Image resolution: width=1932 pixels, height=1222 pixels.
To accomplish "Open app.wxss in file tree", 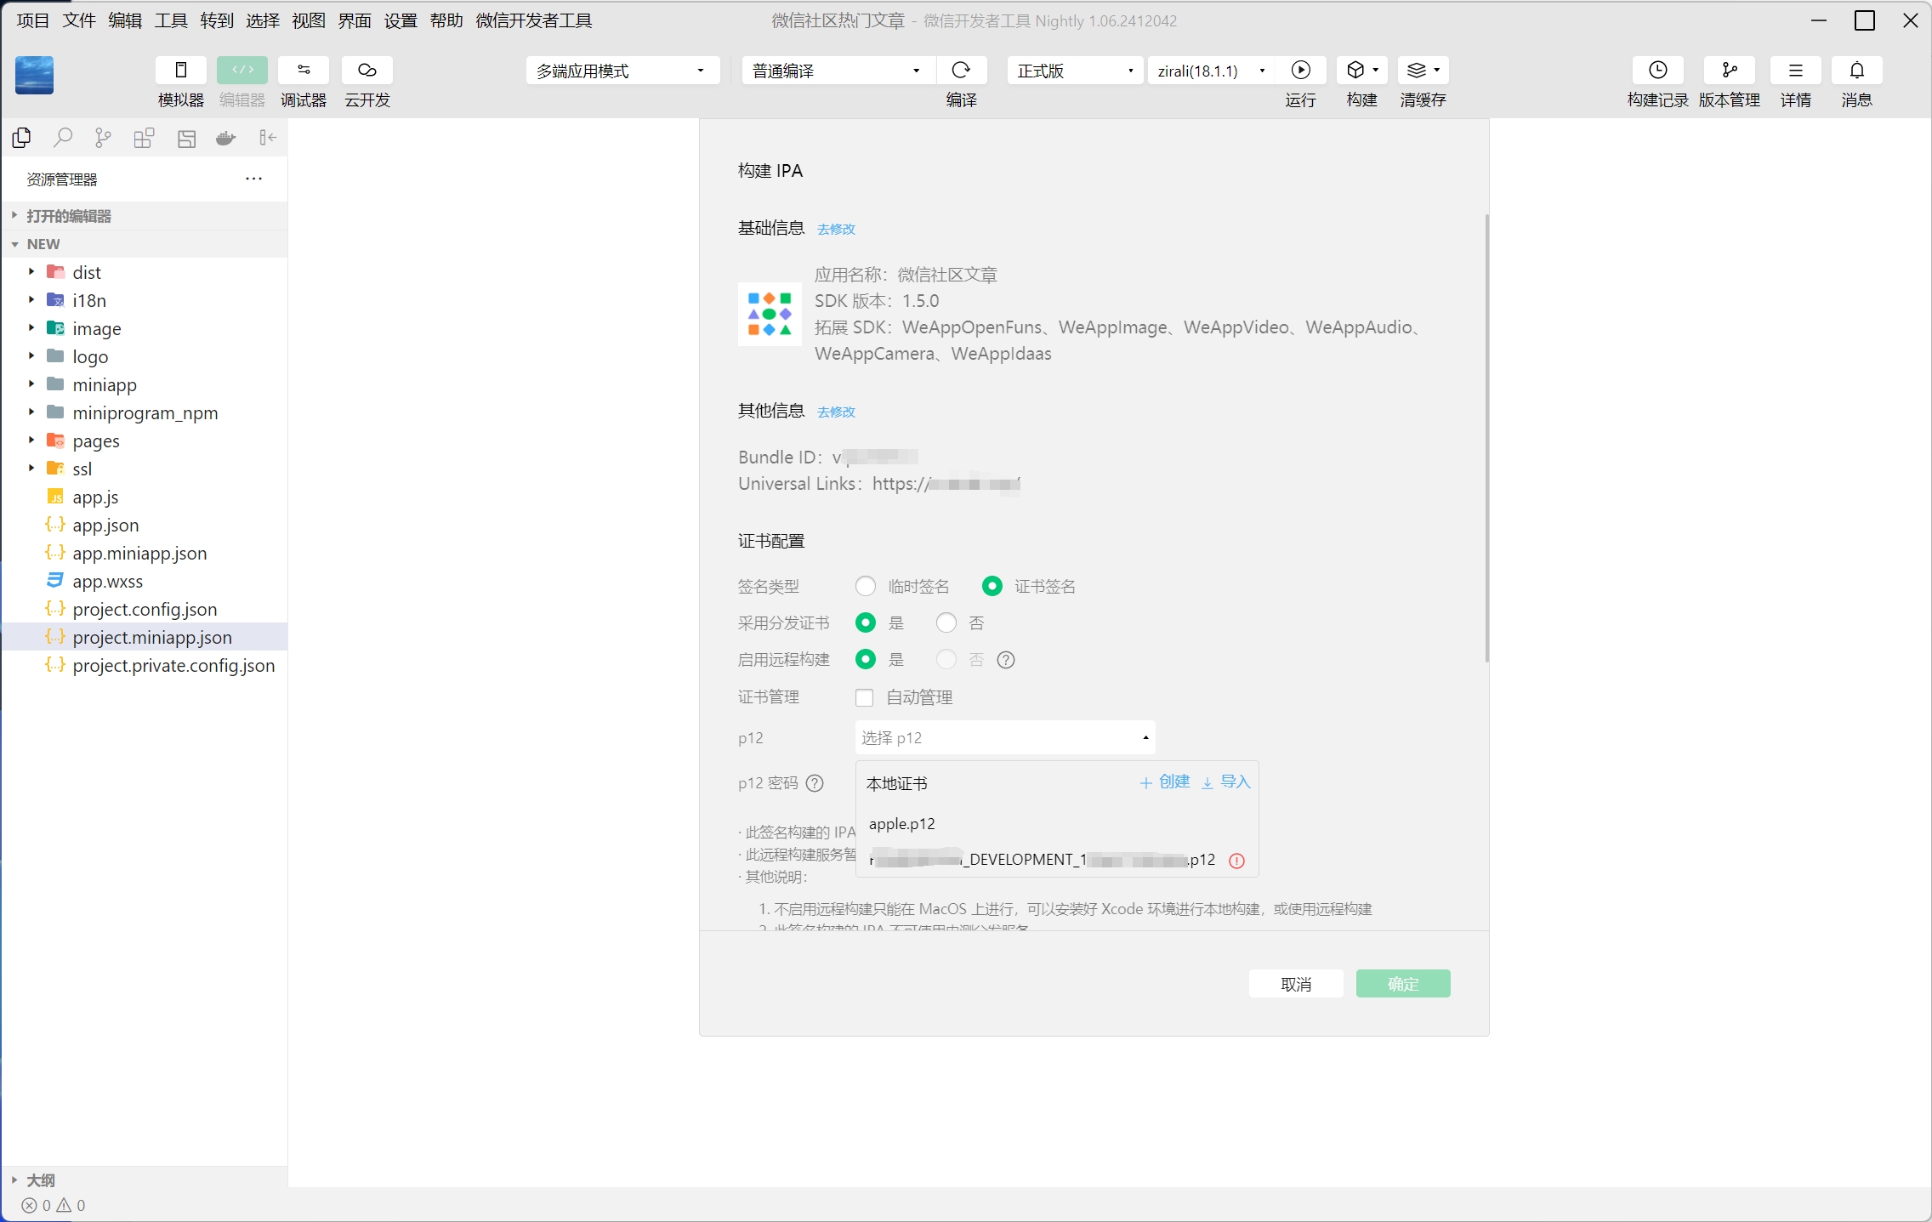I will pos(145,581).
